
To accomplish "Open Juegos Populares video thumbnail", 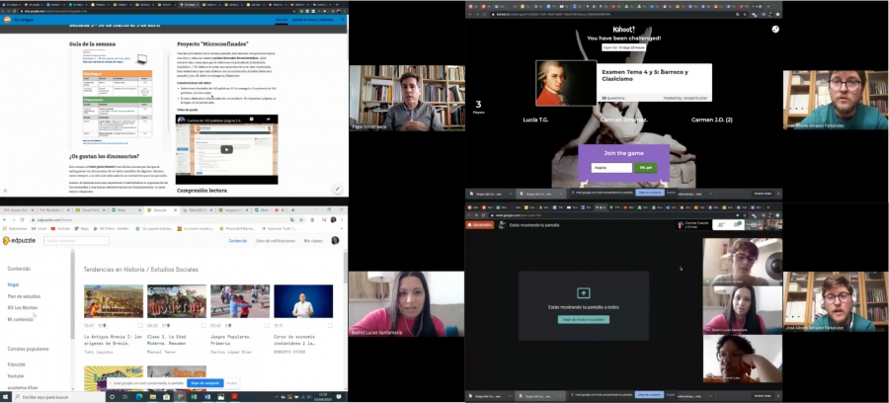I will [x=240, y=301].
